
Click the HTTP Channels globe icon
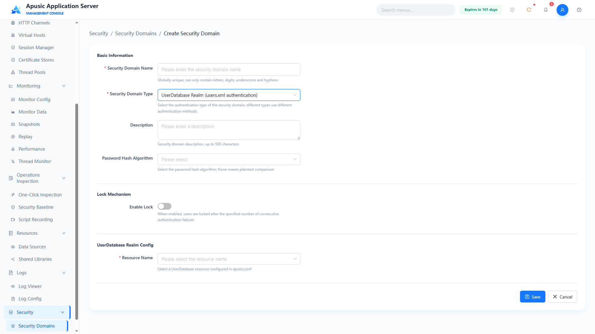[x=13, y=23]
